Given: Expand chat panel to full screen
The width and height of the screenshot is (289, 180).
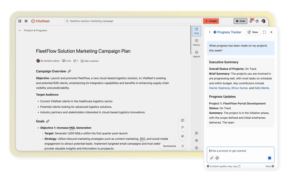Looking at the screenshot, I should tap(264, 32).
